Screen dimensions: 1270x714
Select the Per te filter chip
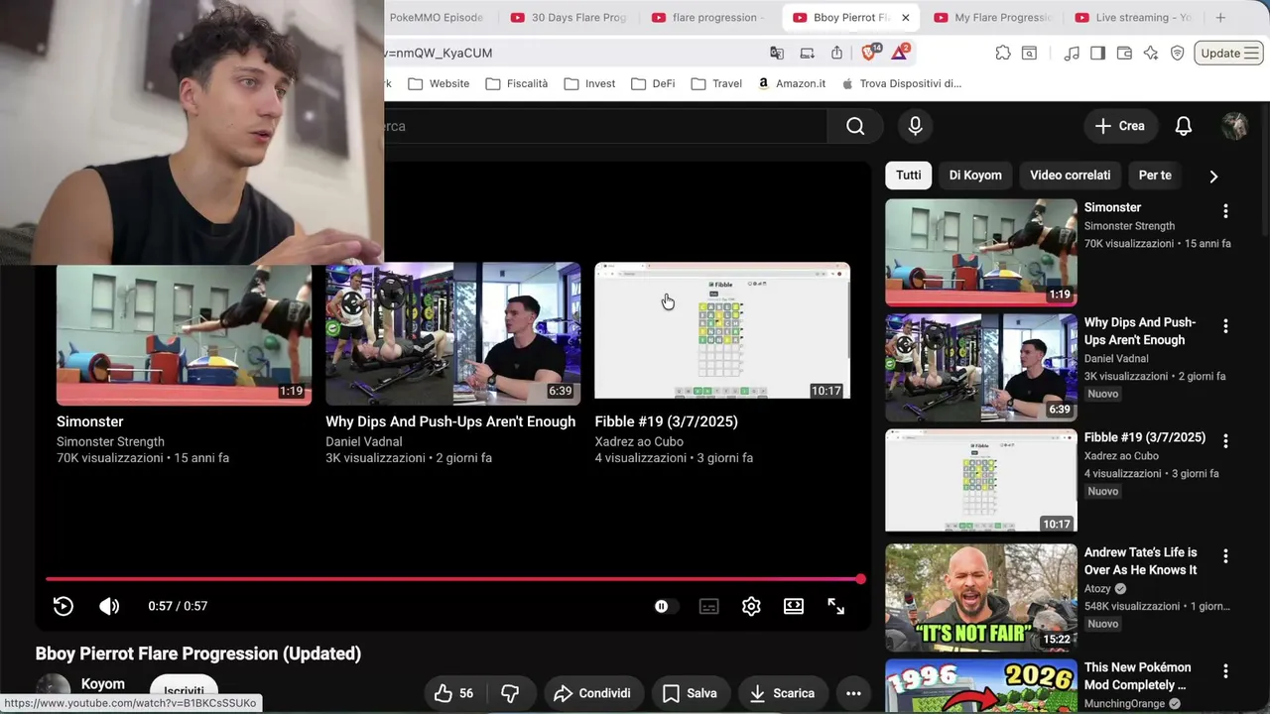[1155, 175]
